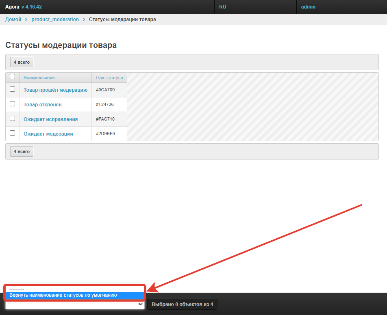Open the Ожидает исправления status
Screen dimensions: 387x315
pos(50,119)
